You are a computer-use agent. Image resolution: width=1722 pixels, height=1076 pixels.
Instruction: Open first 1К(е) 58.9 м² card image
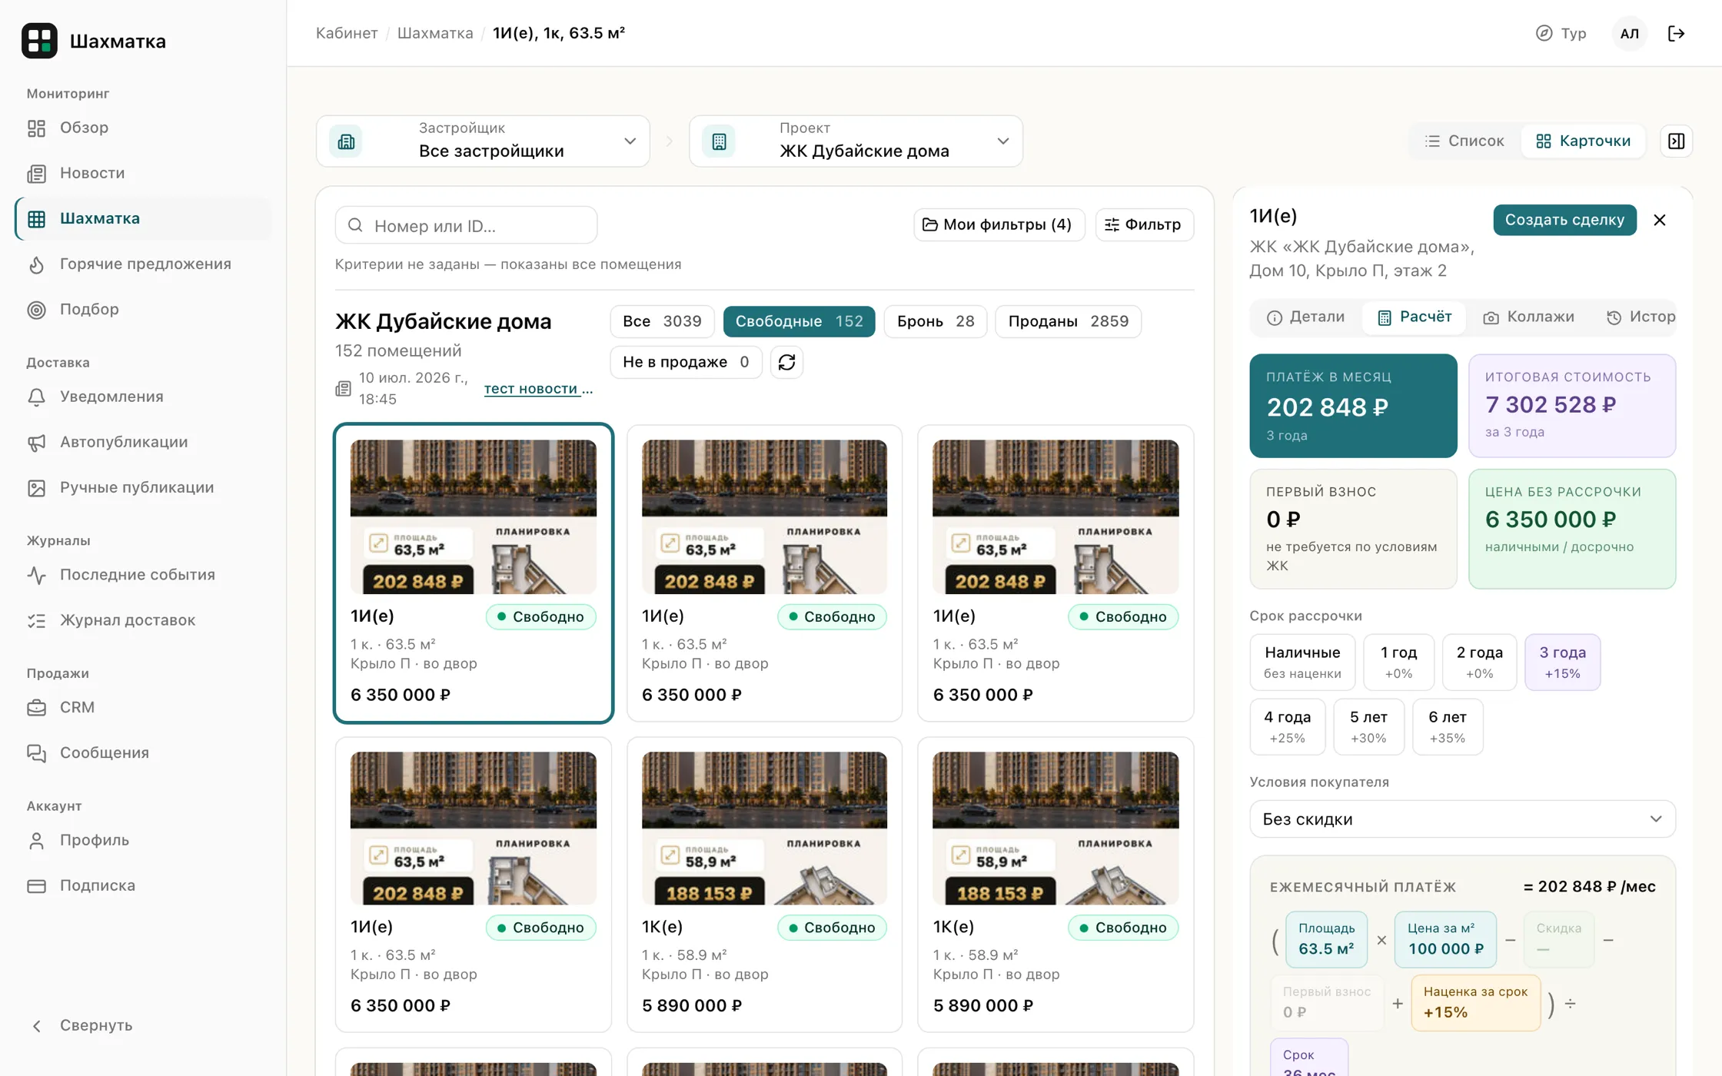tap(764, 828)
